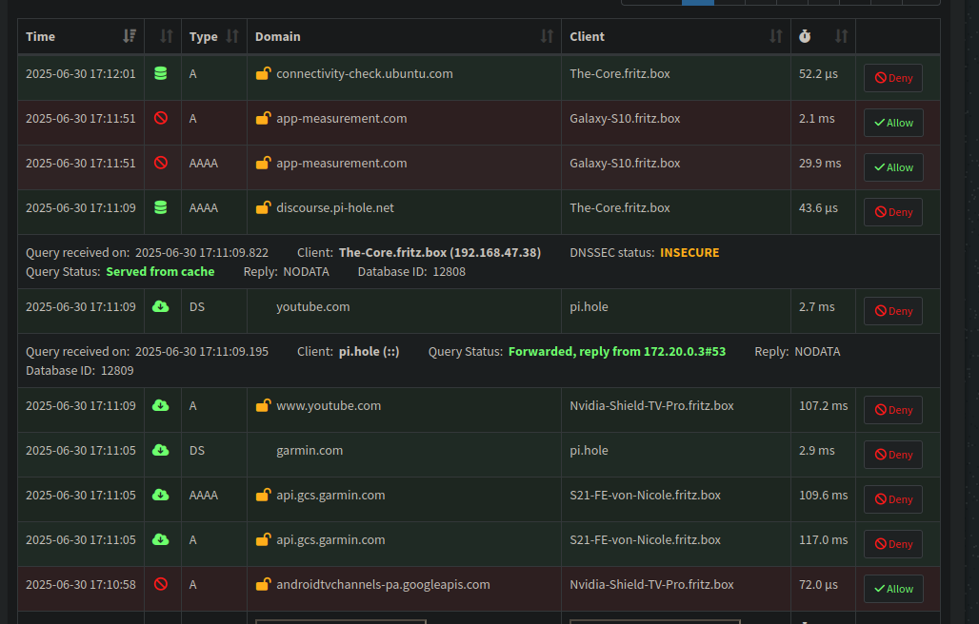979x624 pixels.
Task: Deny the connectivity-check.ubuntu.com domain
Action: pyautogui.click(x=893, y=78)
